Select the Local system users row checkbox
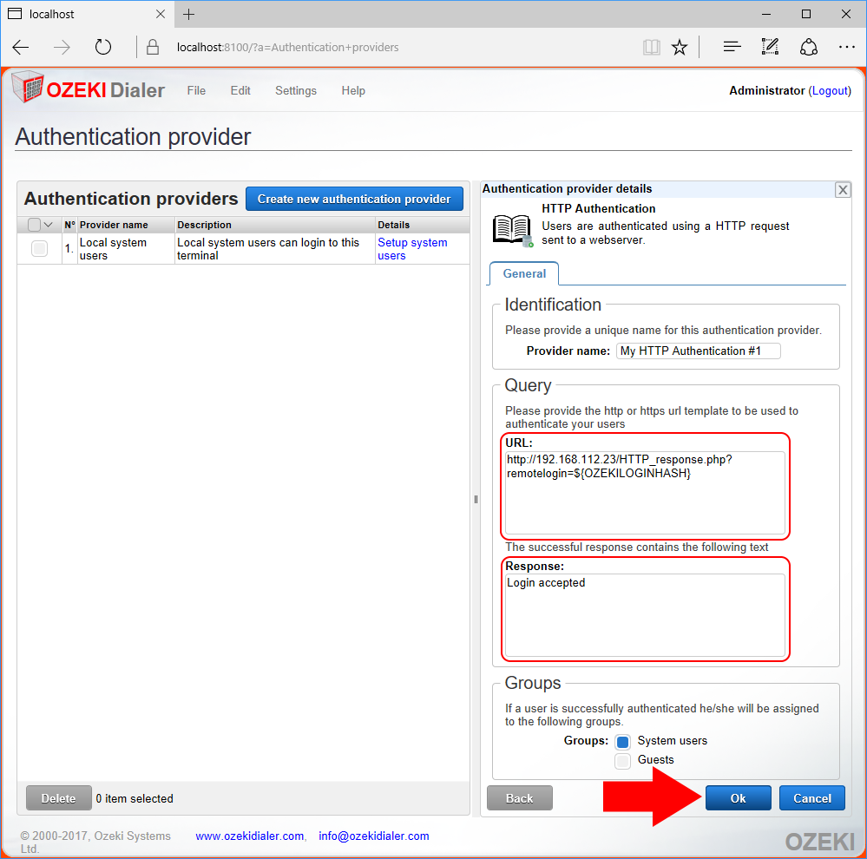The width and height of the screenshot is (867, 859). pyautogui.click(x=39, y=249)
